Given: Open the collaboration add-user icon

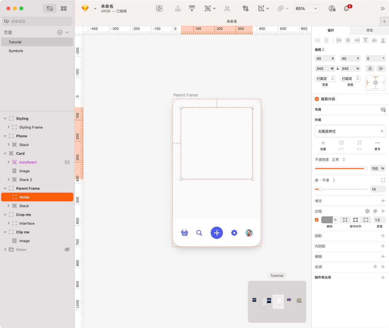Looking at the screenshot, I should pos(332,9).
